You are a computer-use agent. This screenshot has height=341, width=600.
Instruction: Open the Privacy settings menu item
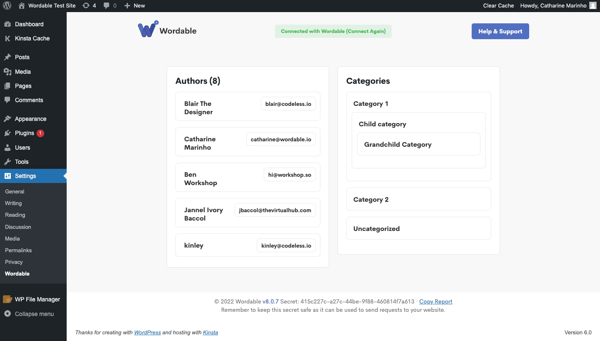click(14, 262)
